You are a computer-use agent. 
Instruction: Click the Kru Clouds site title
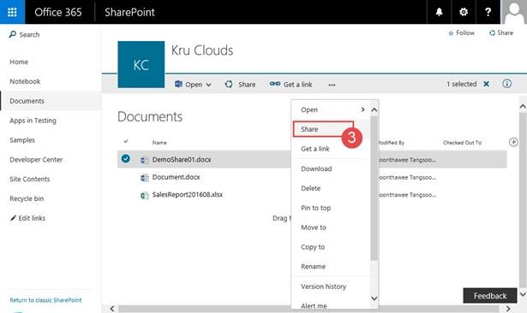(x=202, y=50)
